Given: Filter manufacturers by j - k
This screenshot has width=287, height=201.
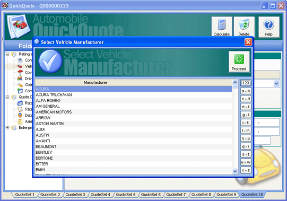Looking at the screenshot, I should 246,123.
